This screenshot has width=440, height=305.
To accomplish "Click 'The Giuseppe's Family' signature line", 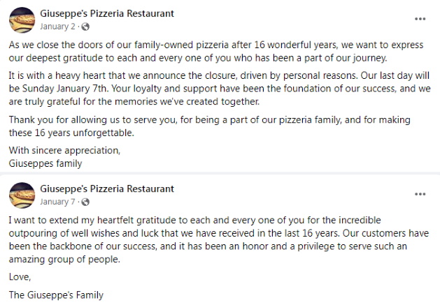I will 56,295.
